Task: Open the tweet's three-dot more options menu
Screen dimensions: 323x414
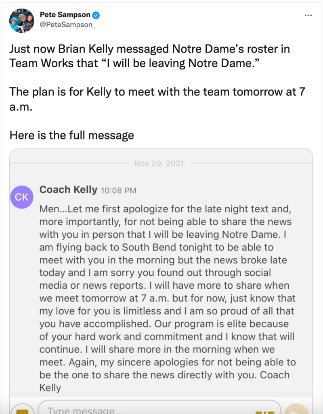Action: click(308, 15)
